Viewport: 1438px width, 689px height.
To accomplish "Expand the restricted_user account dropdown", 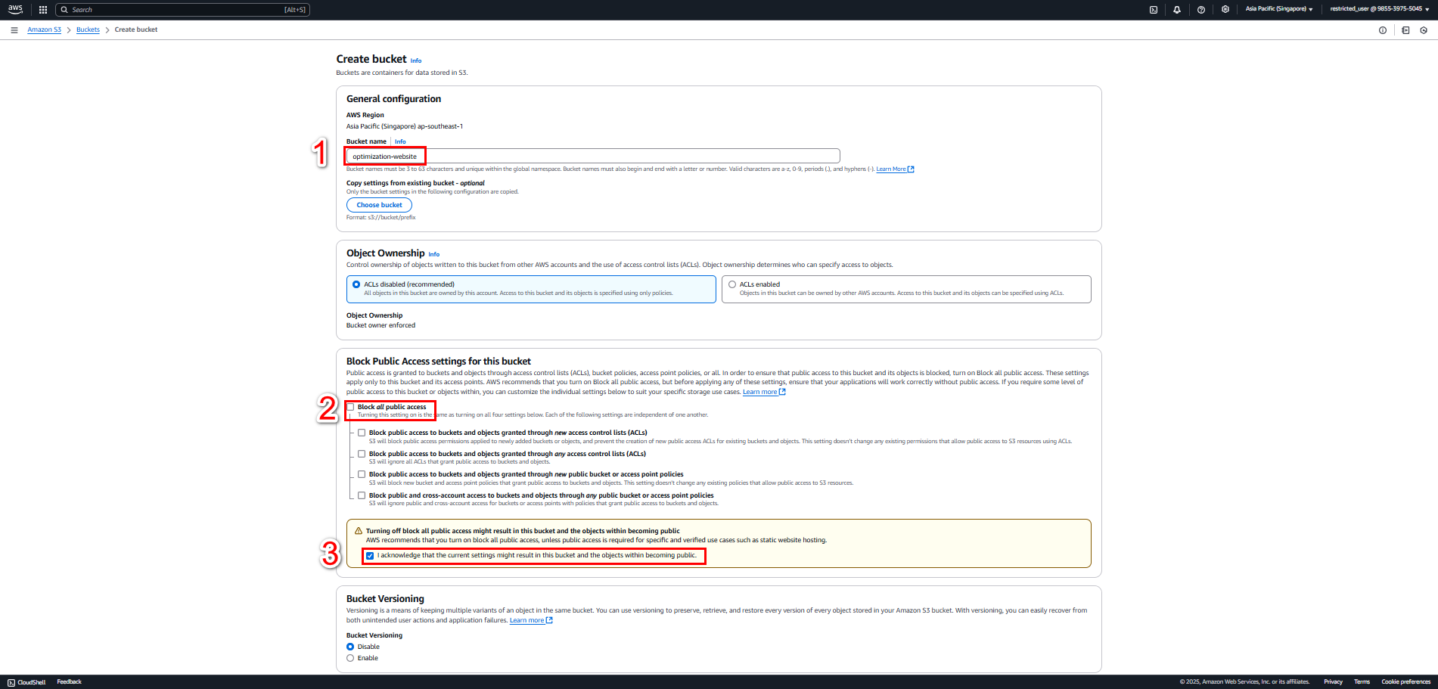I will pyautogui.click(x=1380, y=9).
